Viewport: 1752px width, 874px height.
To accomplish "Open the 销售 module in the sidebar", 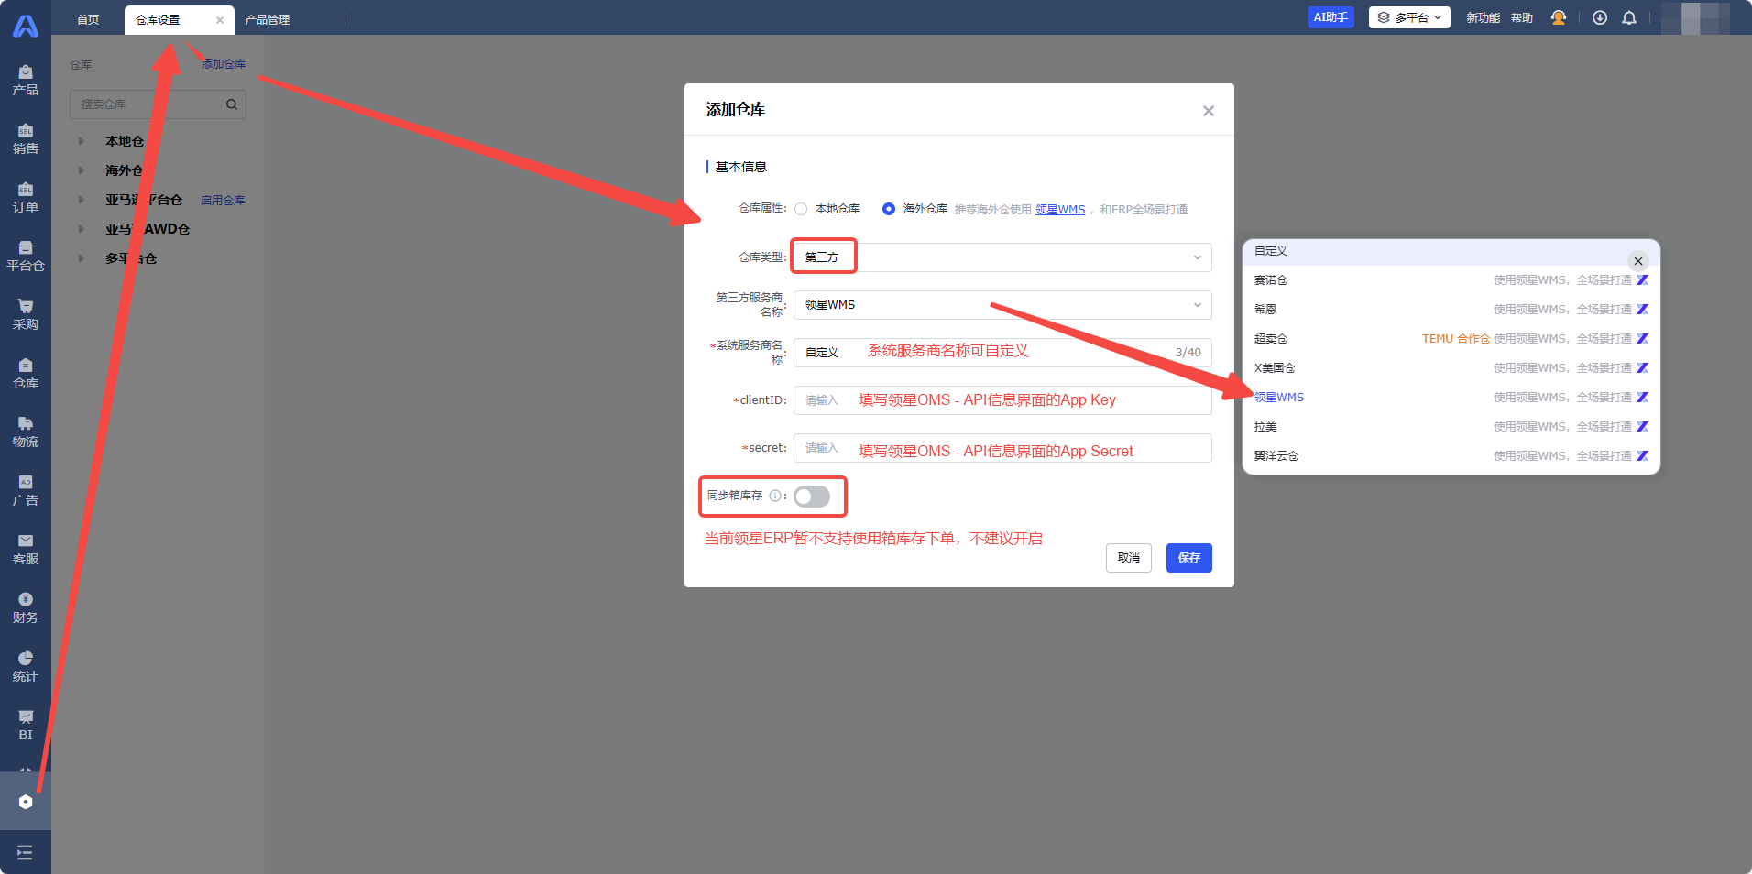I will 26,139.
